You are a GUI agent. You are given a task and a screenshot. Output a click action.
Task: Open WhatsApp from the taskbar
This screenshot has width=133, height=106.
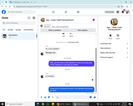click(x=48, y=104)
